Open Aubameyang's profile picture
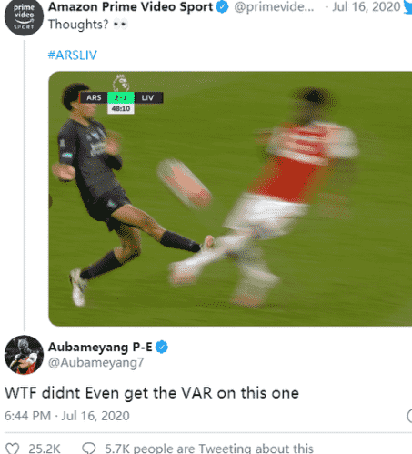The width and height of the screenshot is (412, 454). coord(24,355)
